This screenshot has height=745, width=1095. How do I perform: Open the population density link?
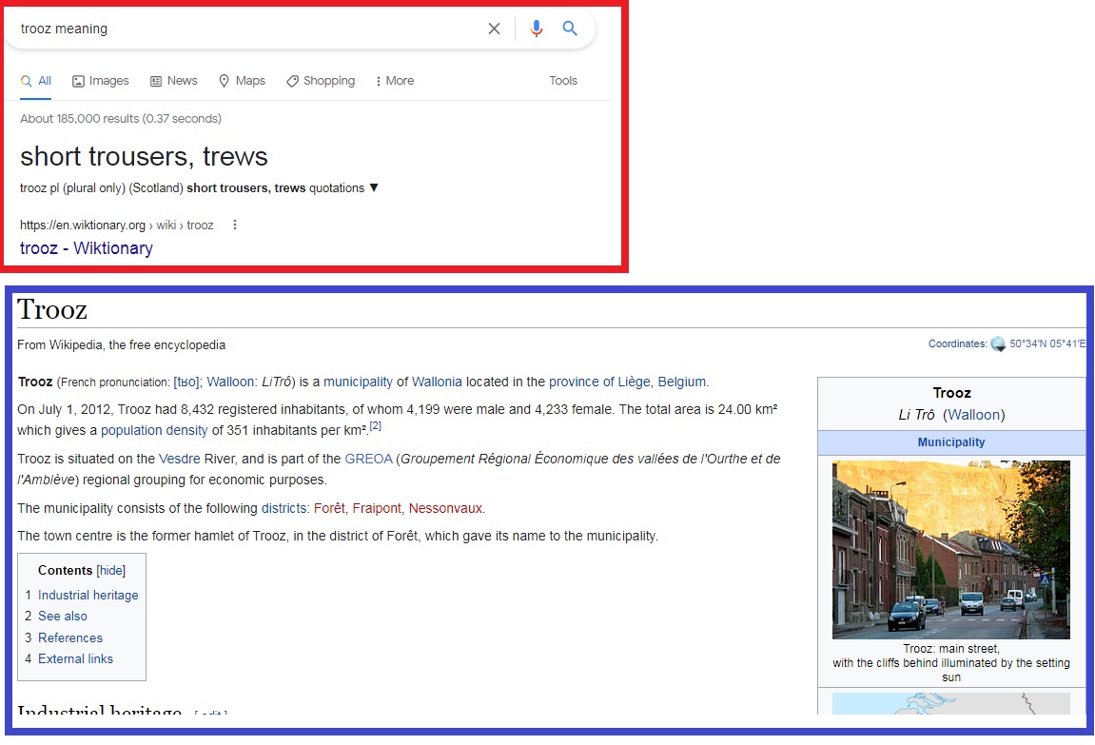coord(154,430)
